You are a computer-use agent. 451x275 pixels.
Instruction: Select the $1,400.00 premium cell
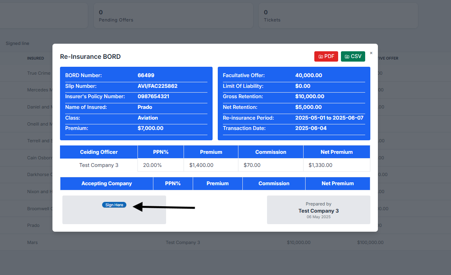[201, 165]
